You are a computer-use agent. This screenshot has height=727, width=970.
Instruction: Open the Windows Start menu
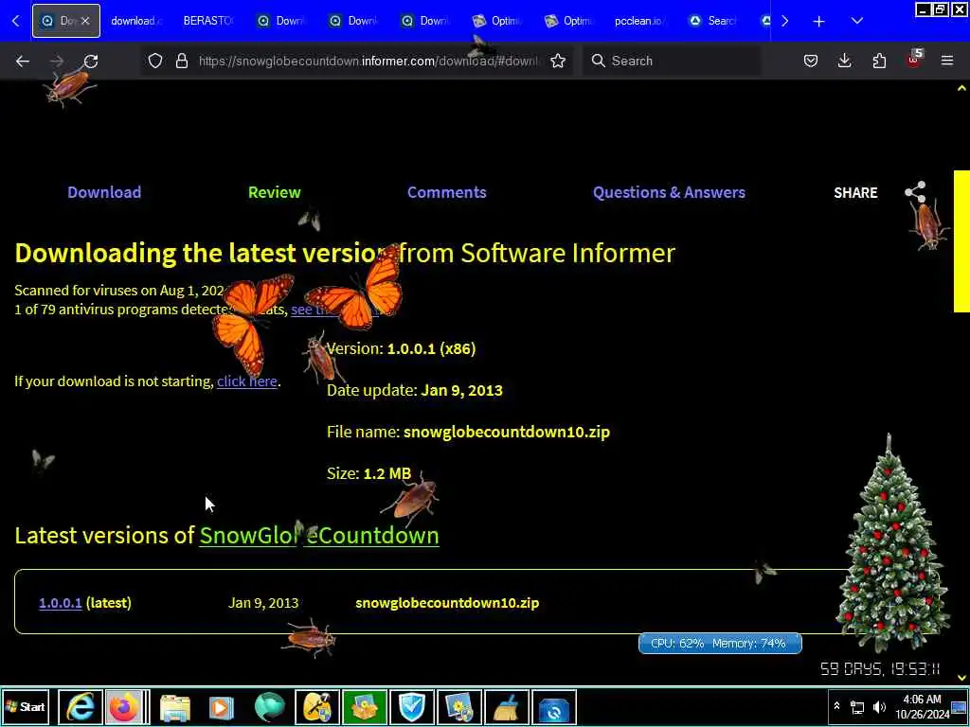[x=27, y=707]
